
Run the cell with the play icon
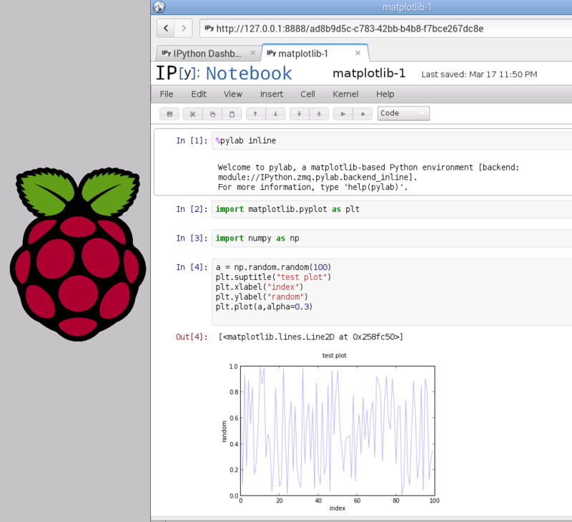(343, 114)
